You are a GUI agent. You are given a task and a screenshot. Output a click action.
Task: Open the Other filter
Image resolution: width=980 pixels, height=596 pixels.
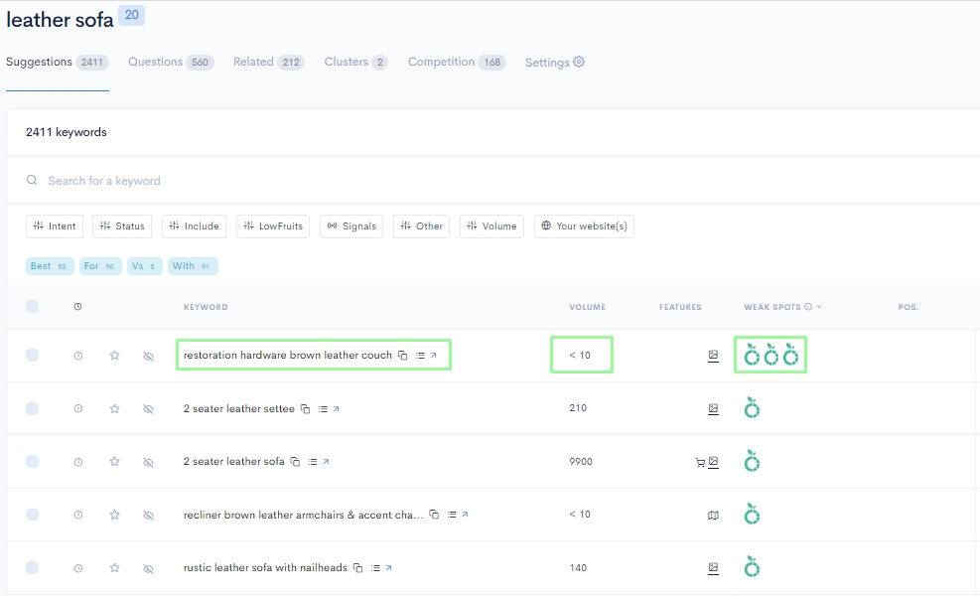pyautogui.click(x=422, y=226)
